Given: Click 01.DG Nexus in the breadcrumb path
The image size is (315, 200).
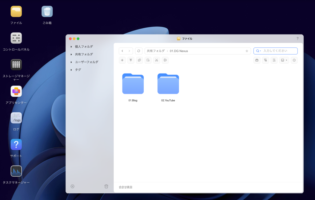Looking at the screenshot, I should (179, 51).
